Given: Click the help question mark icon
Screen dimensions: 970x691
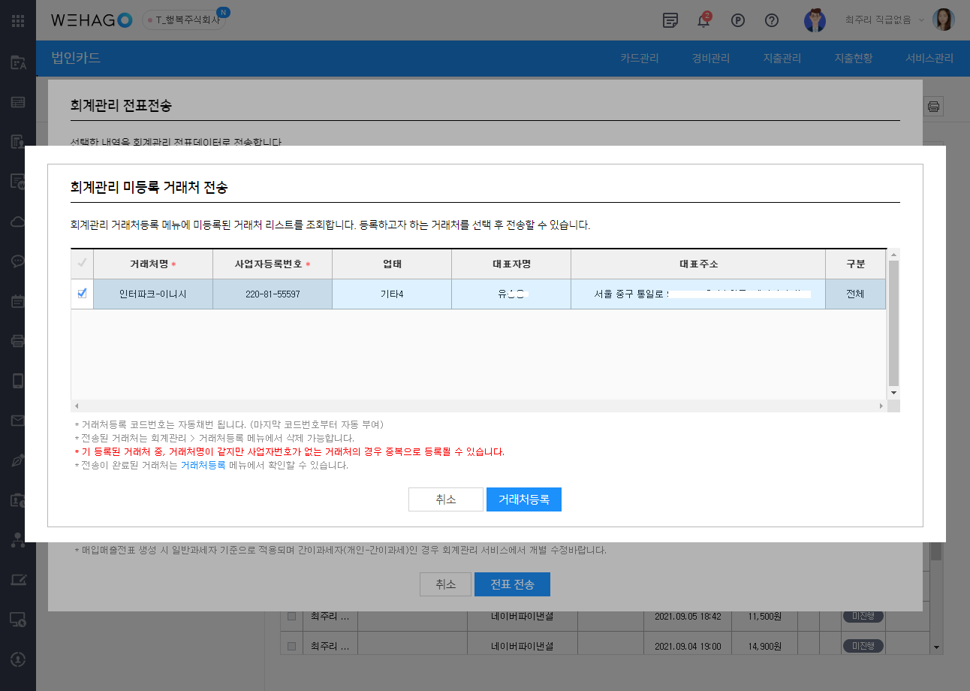Looking at the screenshot, I should point(771,20).
